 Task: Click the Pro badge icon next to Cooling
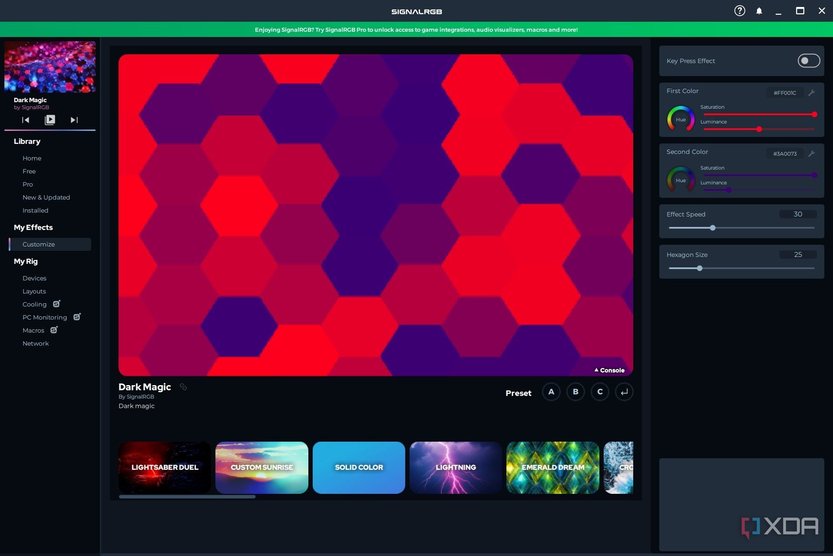[56, 303]
